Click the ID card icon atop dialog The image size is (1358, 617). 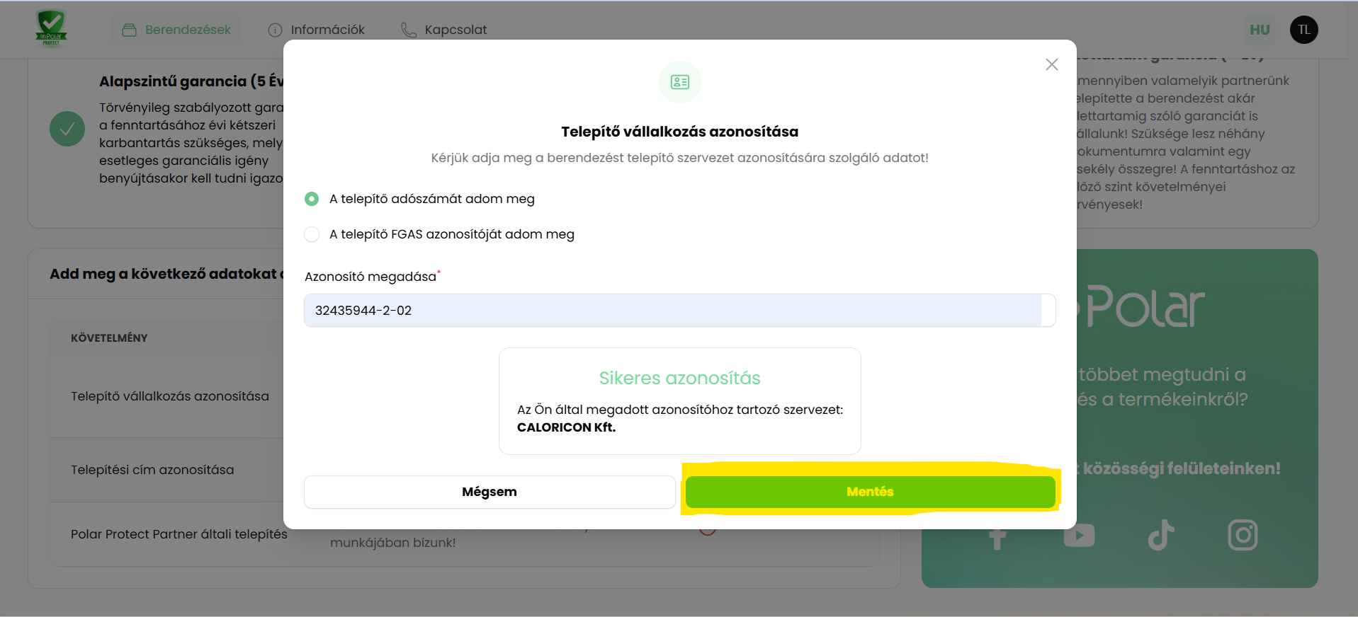coord(679,82)
